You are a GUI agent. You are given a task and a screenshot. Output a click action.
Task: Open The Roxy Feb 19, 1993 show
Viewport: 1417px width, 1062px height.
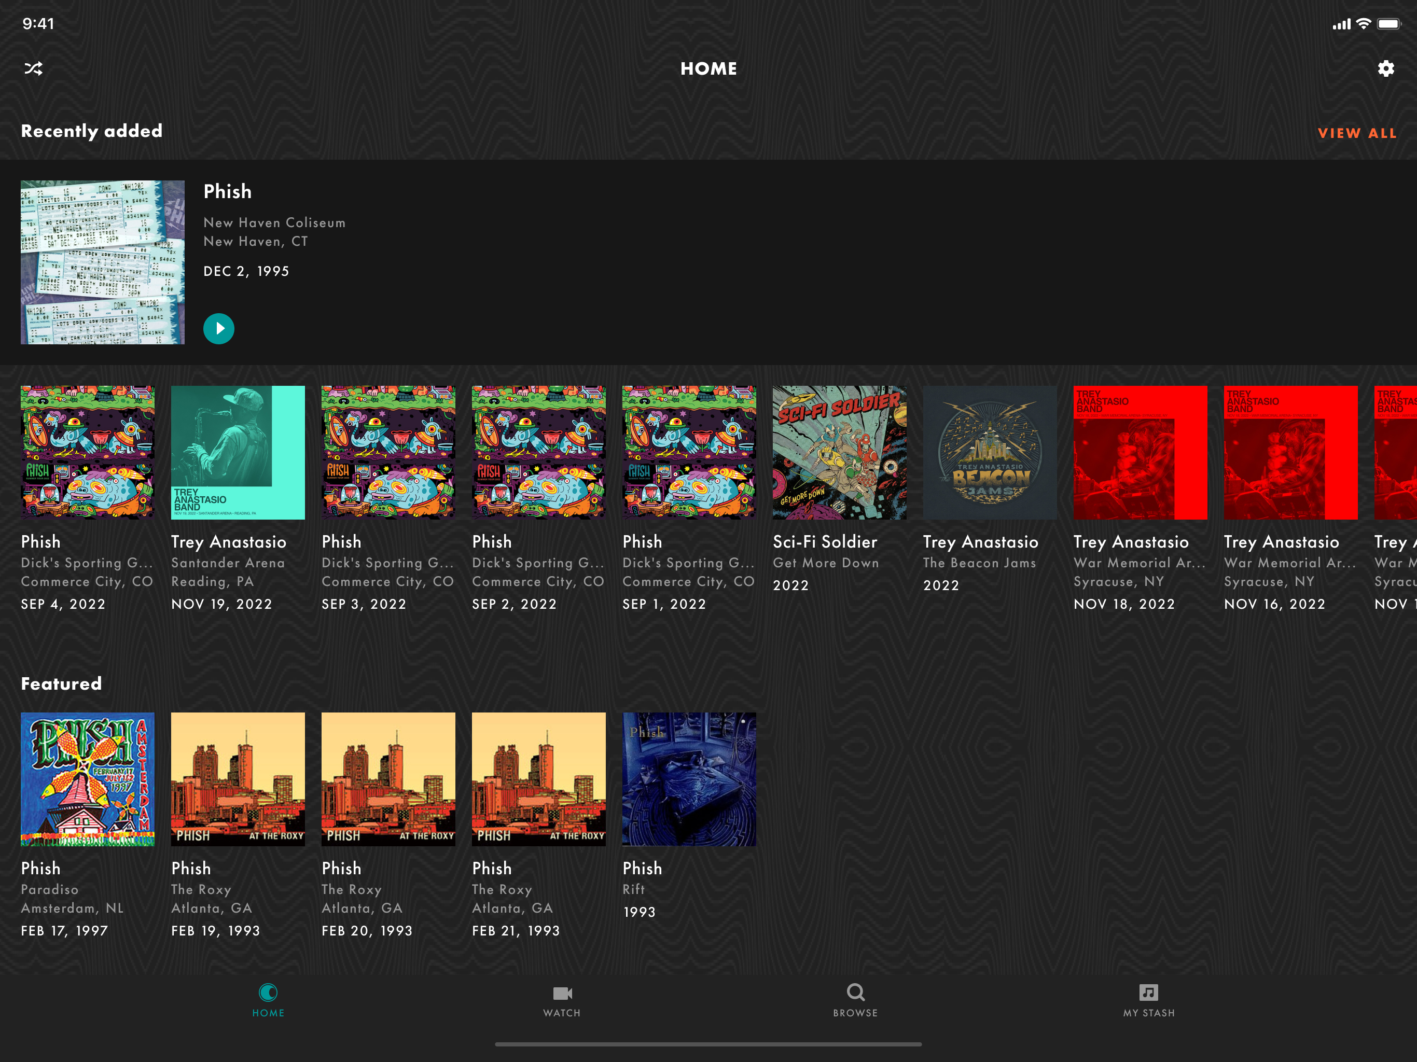pyautogui.click(x=238, y=779)
